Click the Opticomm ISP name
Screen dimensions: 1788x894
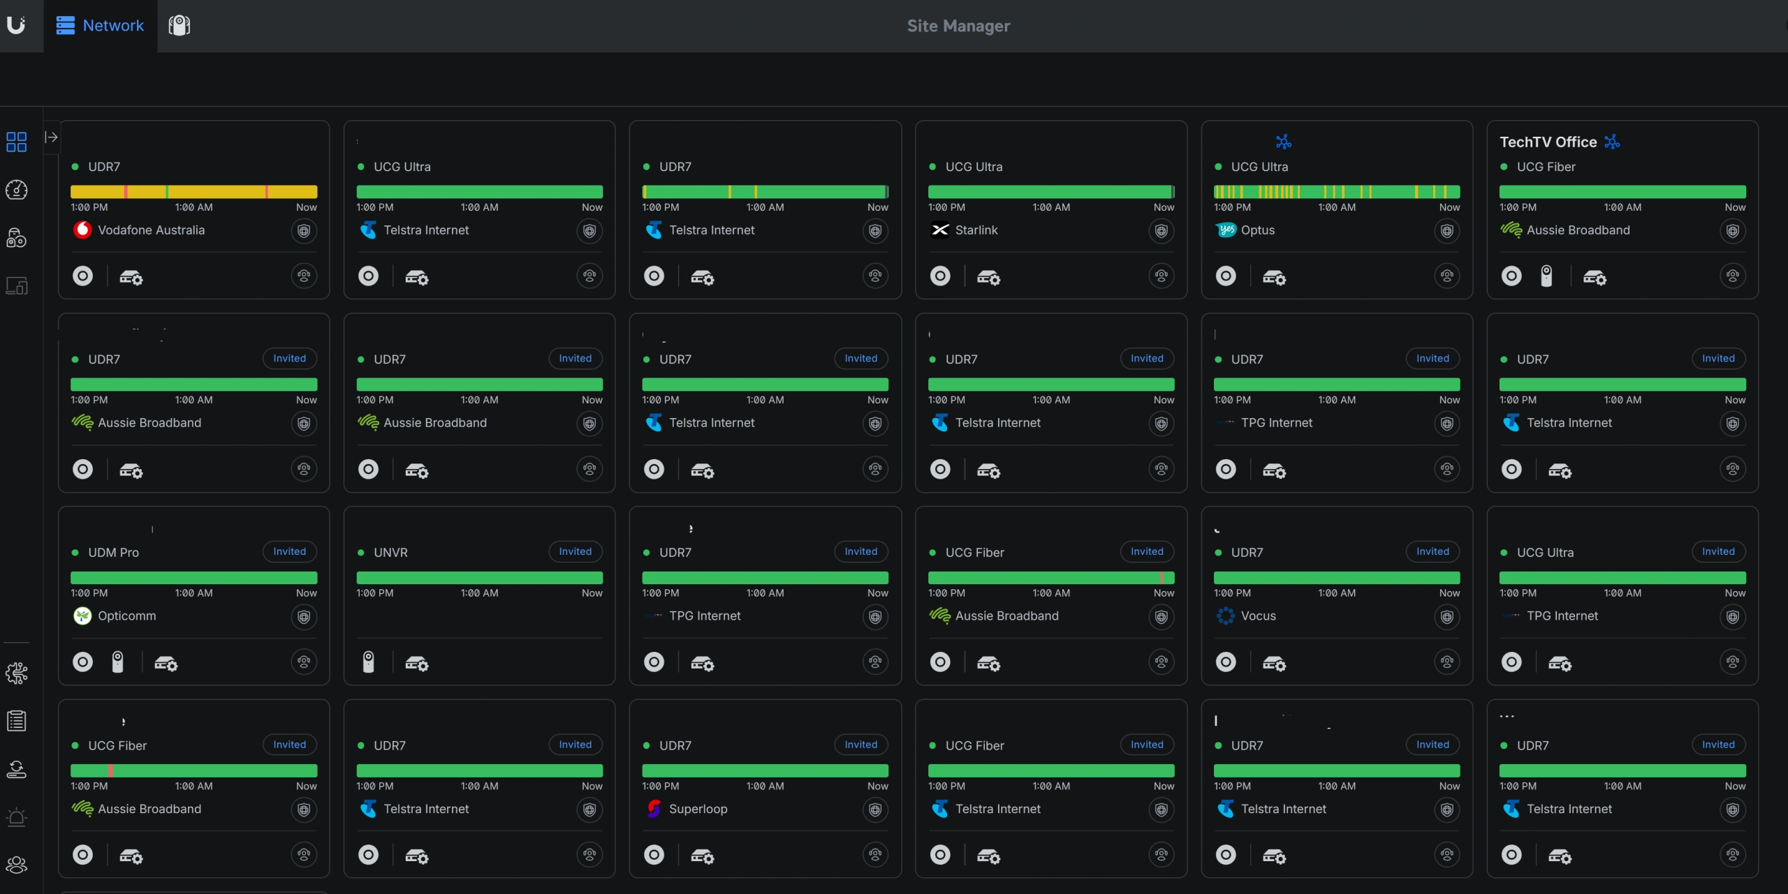127,616
